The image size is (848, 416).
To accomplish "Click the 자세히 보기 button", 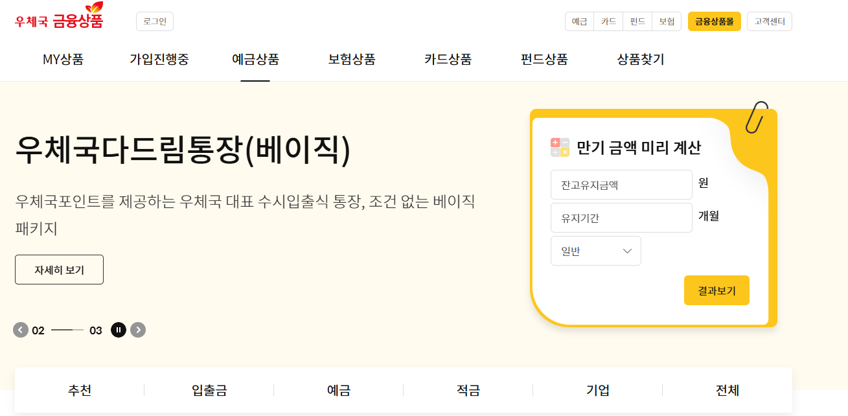I will 59,269.
